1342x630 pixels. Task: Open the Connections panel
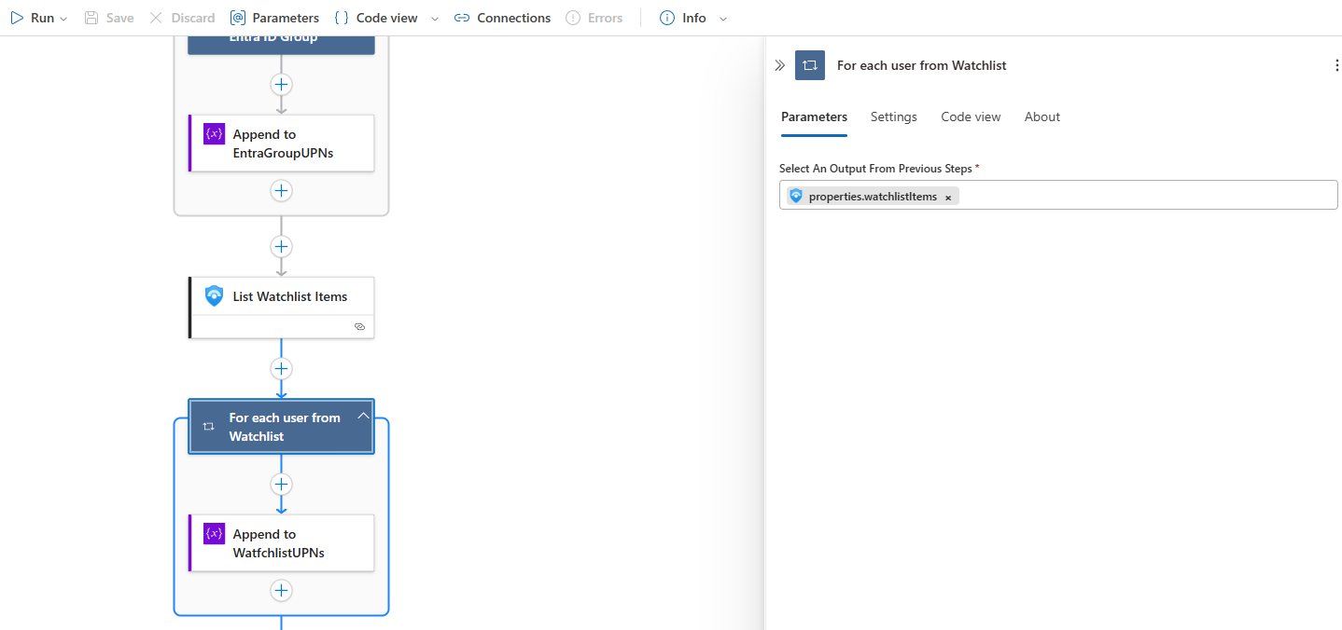pos(502,18)
